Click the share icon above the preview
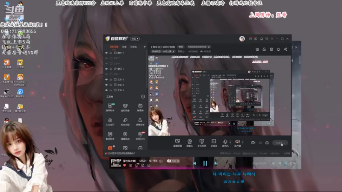 click(x=286, y=49)
